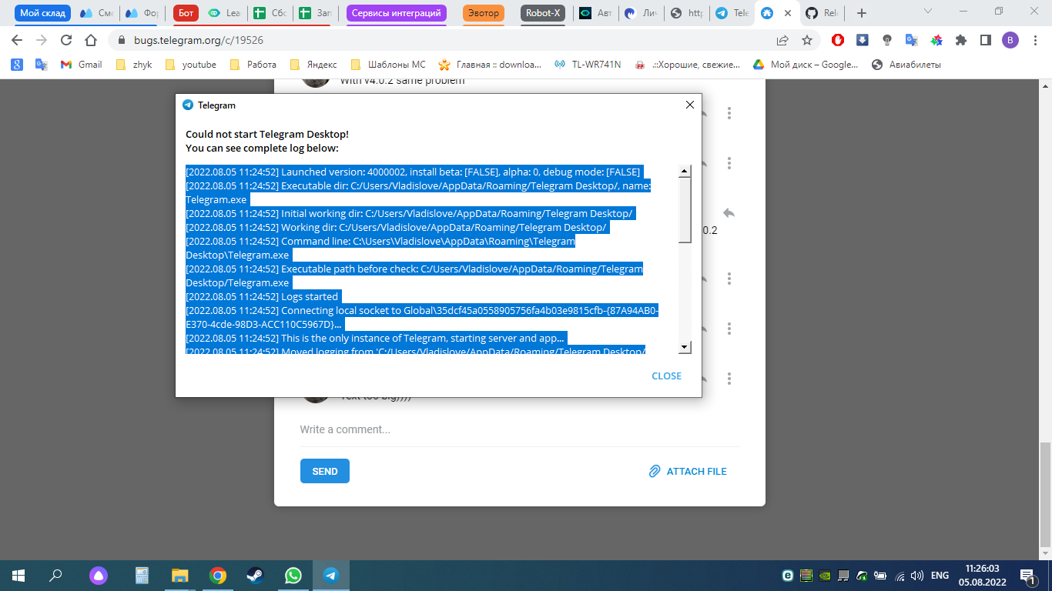Toggle the browser side panel icon

[x=985, y=40]
